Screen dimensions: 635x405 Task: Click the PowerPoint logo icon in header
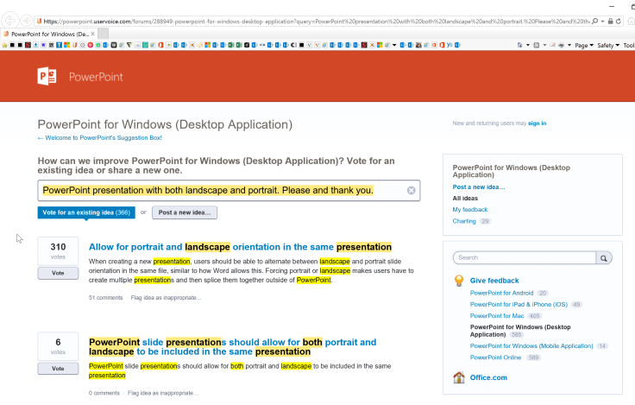(x=47, y=76)
